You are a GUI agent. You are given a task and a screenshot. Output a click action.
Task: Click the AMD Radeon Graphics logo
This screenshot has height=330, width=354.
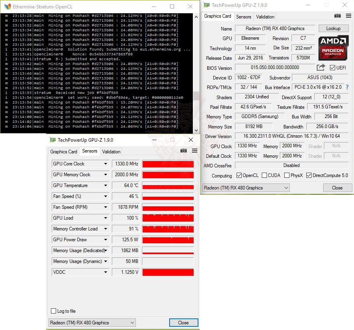(x=334, y=48)
